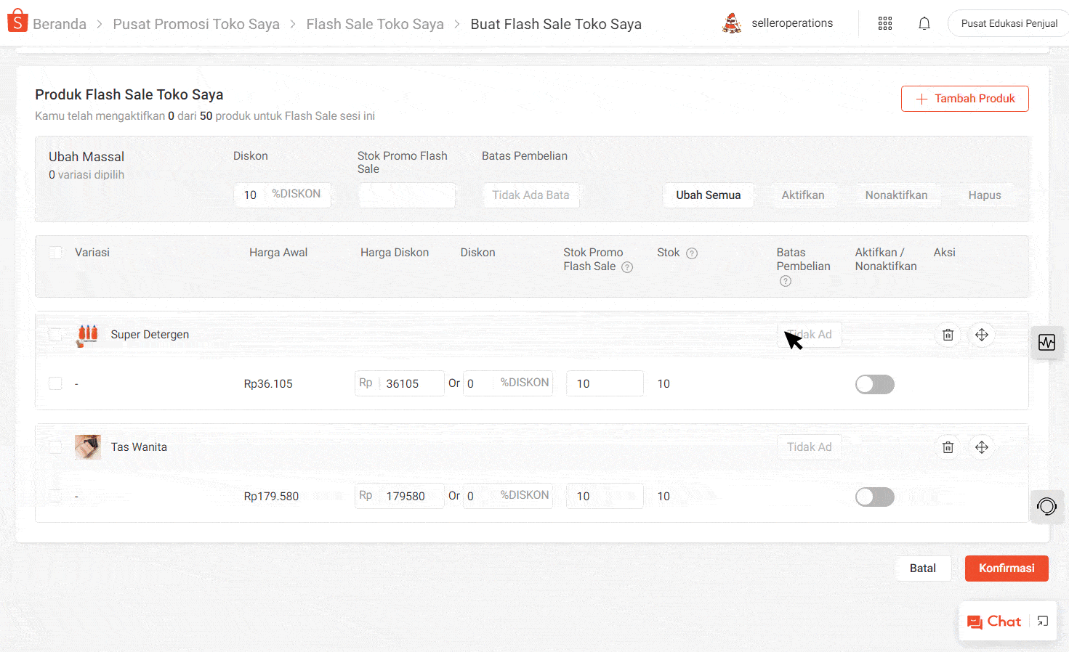Screen dimensions: 1069x652
Task: Click the help icon next to Stok
Action: pyautogui.click(x=692, y=253)
